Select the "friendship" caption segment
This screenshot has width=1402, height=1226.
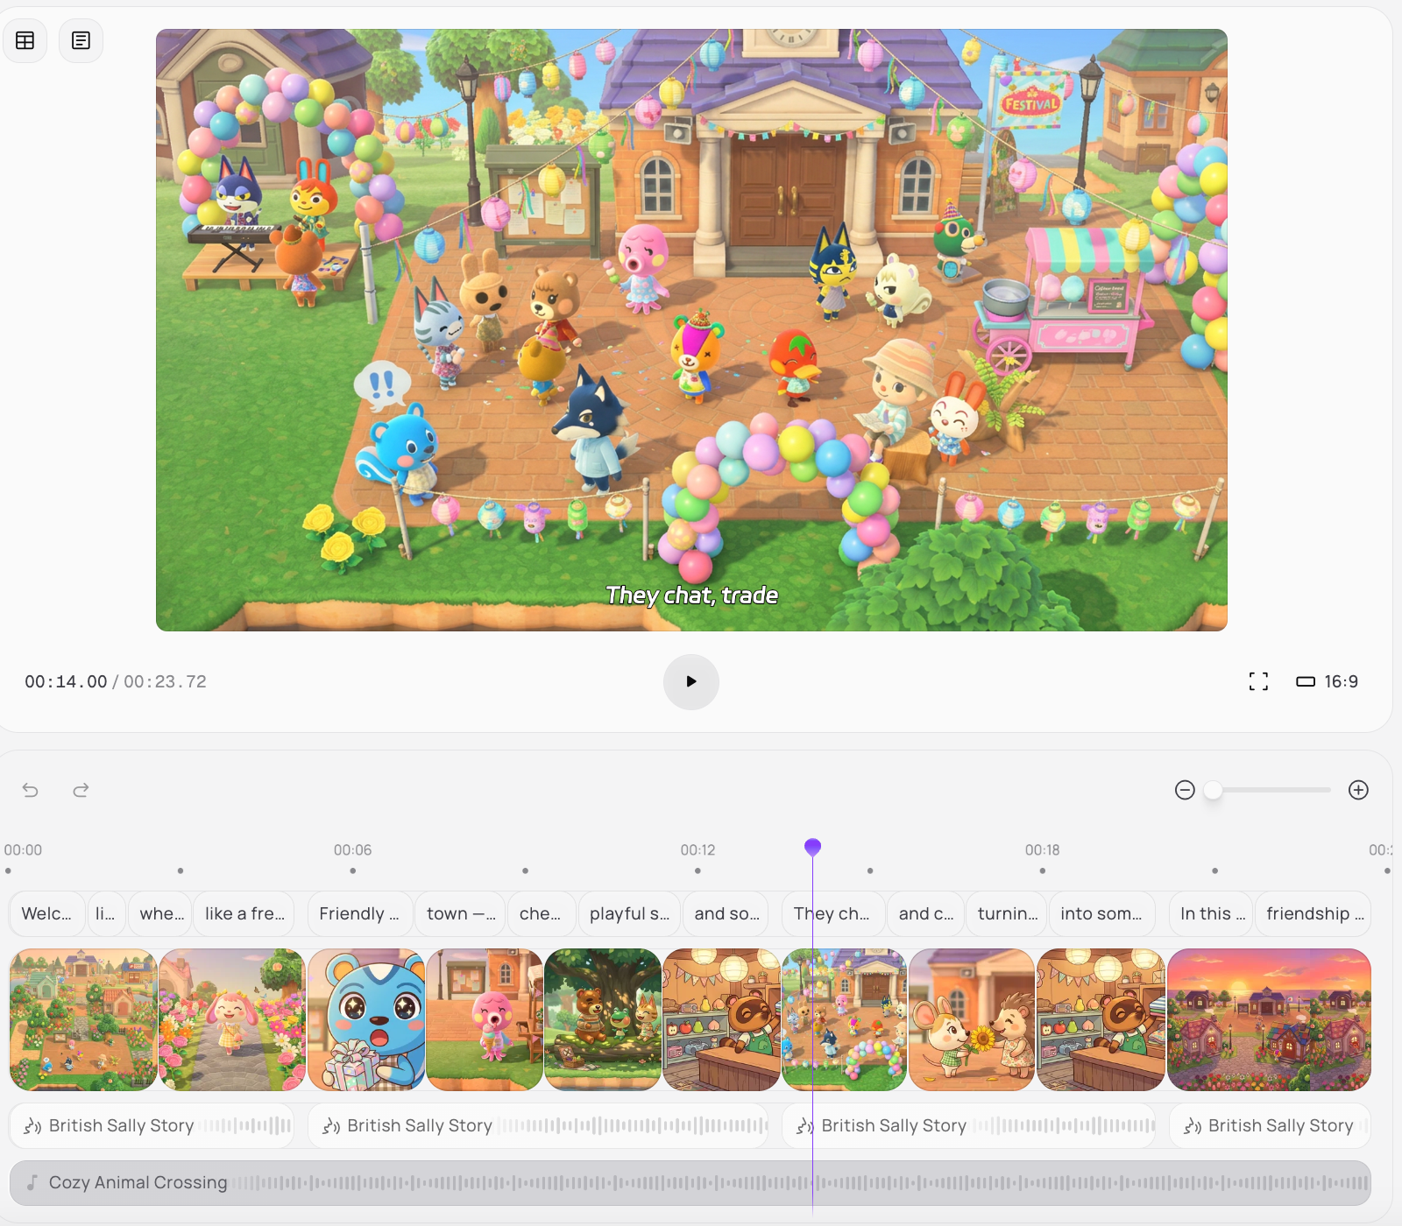[x=1313, y=913]
